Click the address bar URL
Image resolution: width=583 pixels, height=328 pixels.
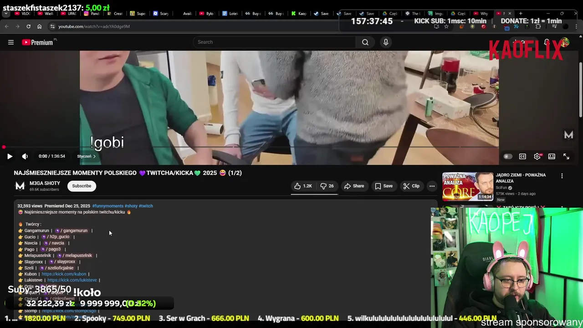tap(94, 26)
